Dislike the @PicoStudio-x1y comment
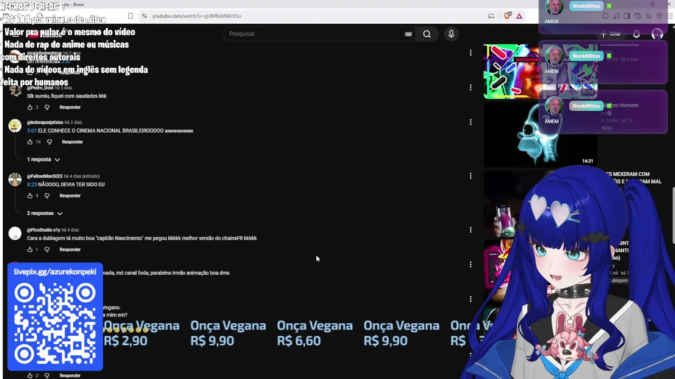675x379 pixels. tap(47, 250)
